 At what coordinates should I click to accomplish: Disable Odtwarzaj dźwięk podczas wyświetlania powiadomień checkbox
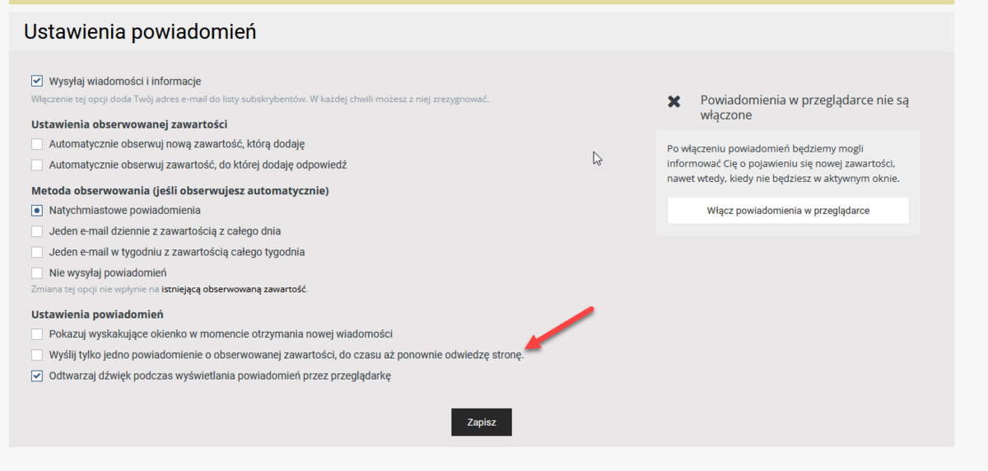[37, 376]
